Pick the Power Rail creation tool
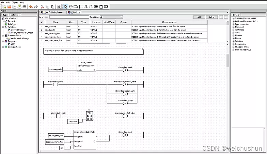Image resolution: width=267 pixels, height=154 pixels. tap(81, 7)
